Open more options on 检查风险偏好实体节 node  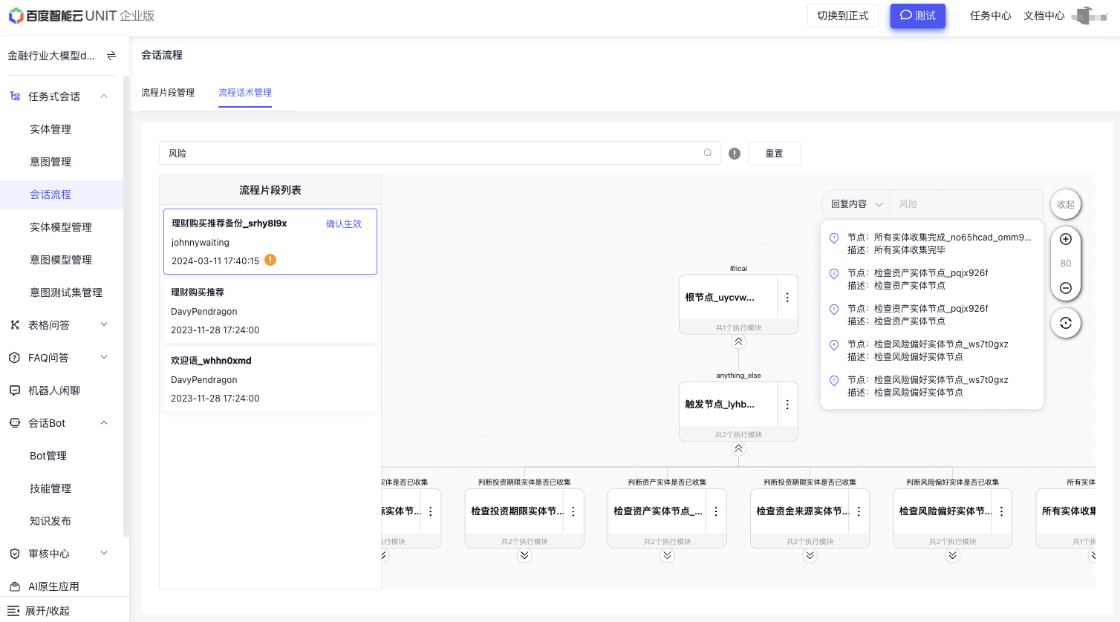[1001, 511]
